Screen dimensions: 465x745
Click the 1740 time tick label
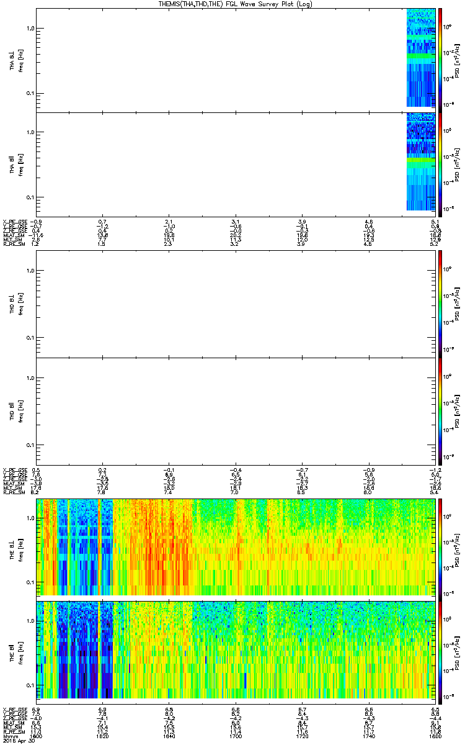369,735
